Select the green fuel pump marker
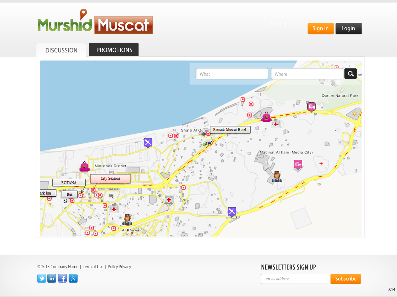Screen dimensions: 397x297 click(x=204, y=144)
